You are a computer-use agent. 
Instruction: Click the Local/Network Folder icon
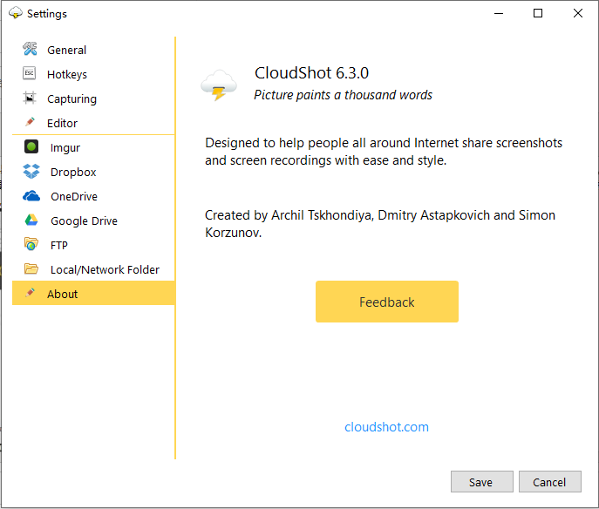[x=31, y=269]
